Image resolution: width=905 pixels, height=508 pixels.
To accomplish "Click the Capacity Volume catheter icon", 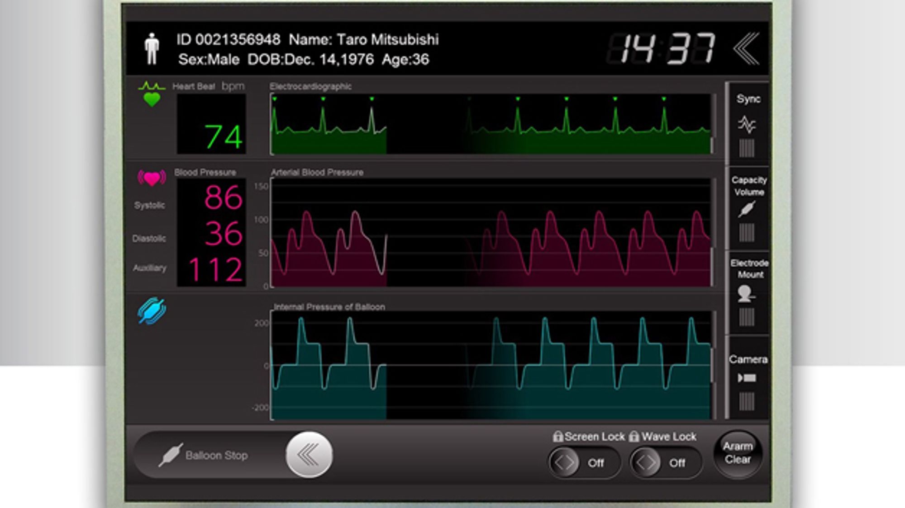I will (747, 209).
